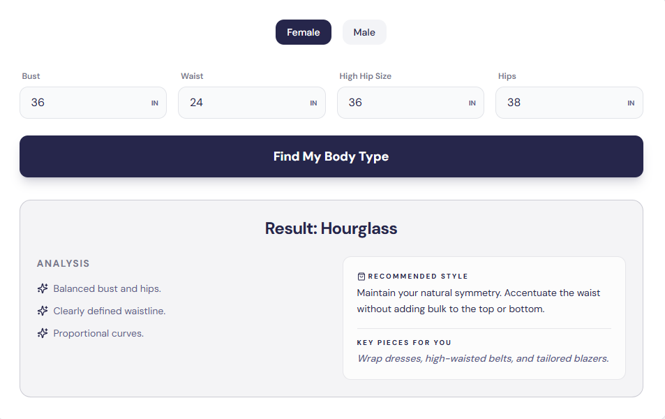Click the Recommended Style card
Image resolution: width=665 pixels, height=419 pixels.
tap(484, 318)
